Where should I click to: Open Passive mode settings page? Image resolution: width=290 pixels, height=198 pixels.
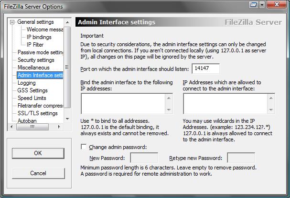click(40, 52)
